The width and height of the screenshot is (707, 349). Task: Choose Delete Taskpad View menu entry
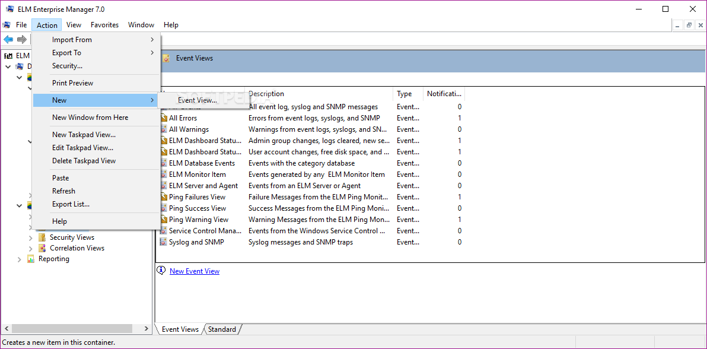click(x=97, y=161)
